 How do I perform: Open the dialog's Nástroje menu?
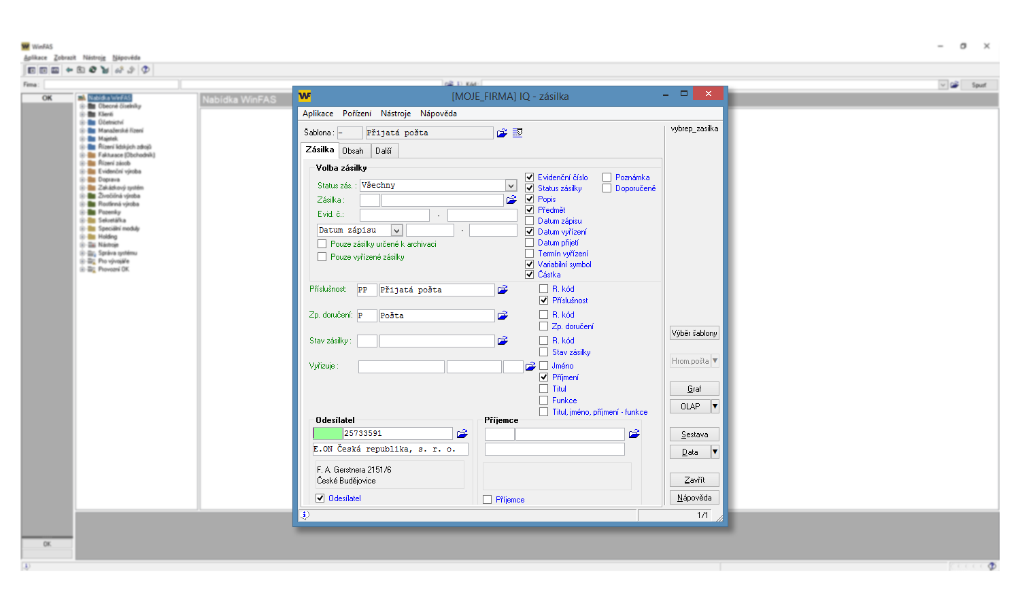pyautogui.click(x=396, y=114)
